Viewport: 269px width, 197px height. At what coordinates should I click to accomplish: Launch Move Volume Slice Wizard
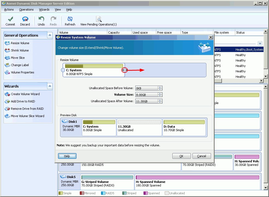pyautogui.click(x=27, y=116)
